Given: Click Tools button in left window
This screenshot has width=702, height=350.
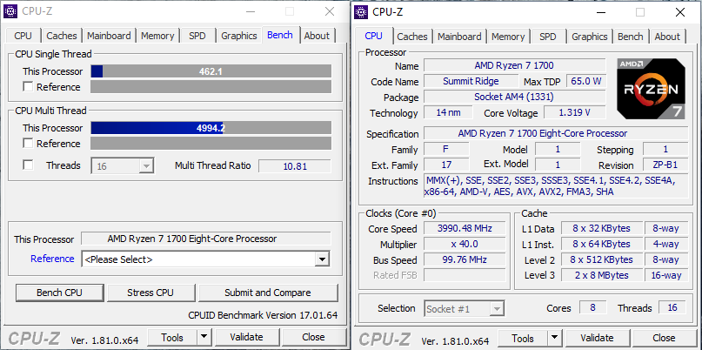Looking at the screenshot, I should (x=172, y=337).
